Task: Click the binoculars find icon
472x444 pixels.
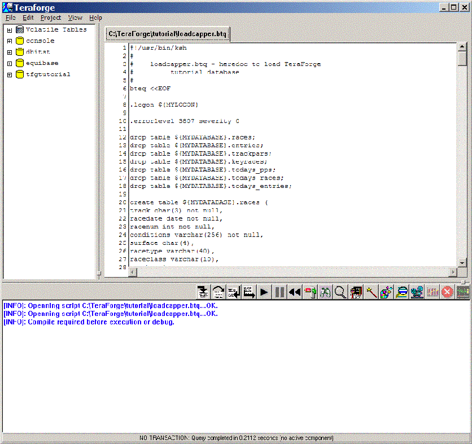Action: (325, 292)
